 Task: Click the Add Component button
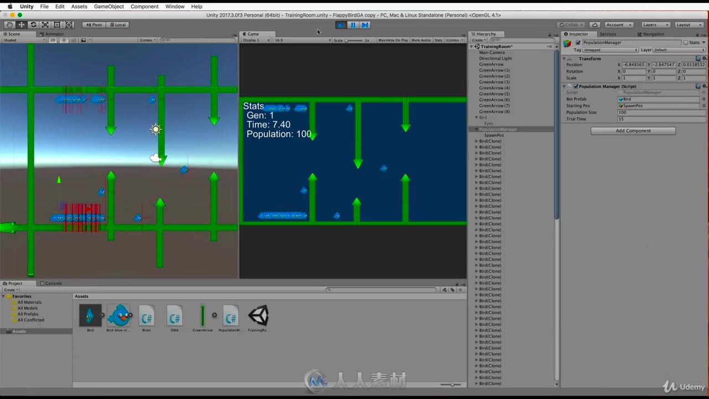[x=633, y=131]
